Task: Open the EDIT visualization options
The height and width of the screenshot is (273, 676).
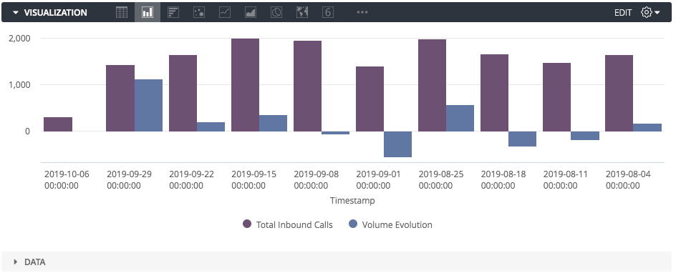Action: coord(623,12)
